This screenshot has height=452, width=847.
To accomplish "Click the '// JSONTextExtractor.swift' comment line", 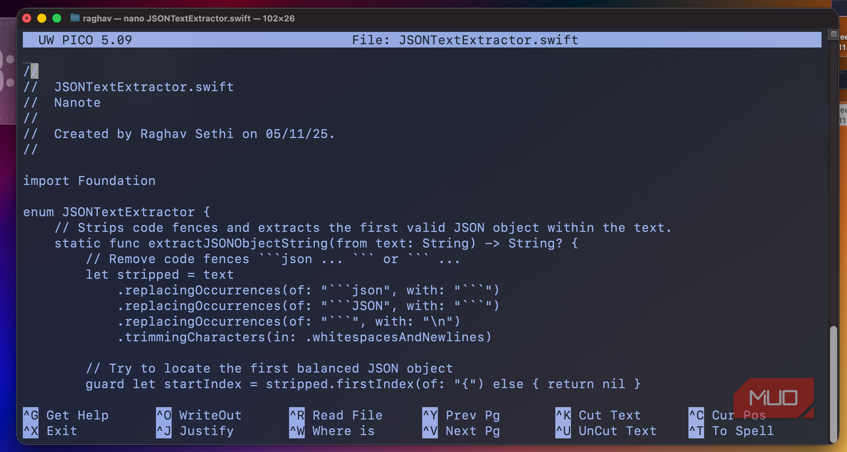I will [128, 87].
